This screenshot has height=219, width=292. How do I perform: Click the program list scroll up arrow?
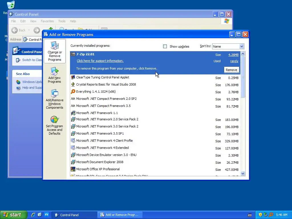(x=243, y=54)
